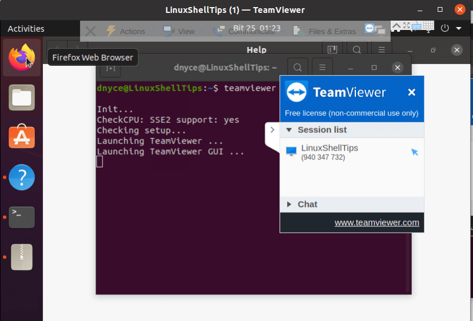
Task: Click the Help window title text
Action: click(x=257, y=50)
